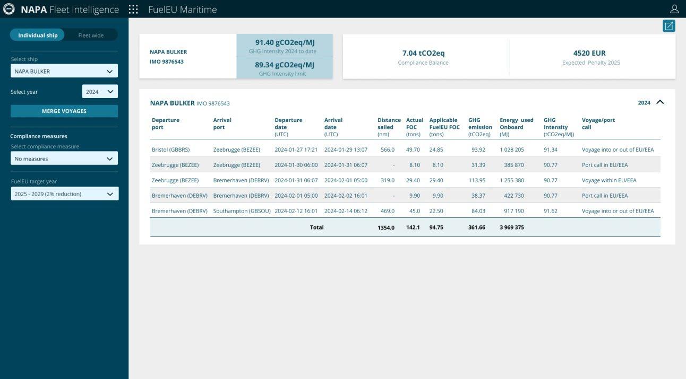The image size is (686, 379).
Task: Click total energy 3 969 375
Action: 512,227
